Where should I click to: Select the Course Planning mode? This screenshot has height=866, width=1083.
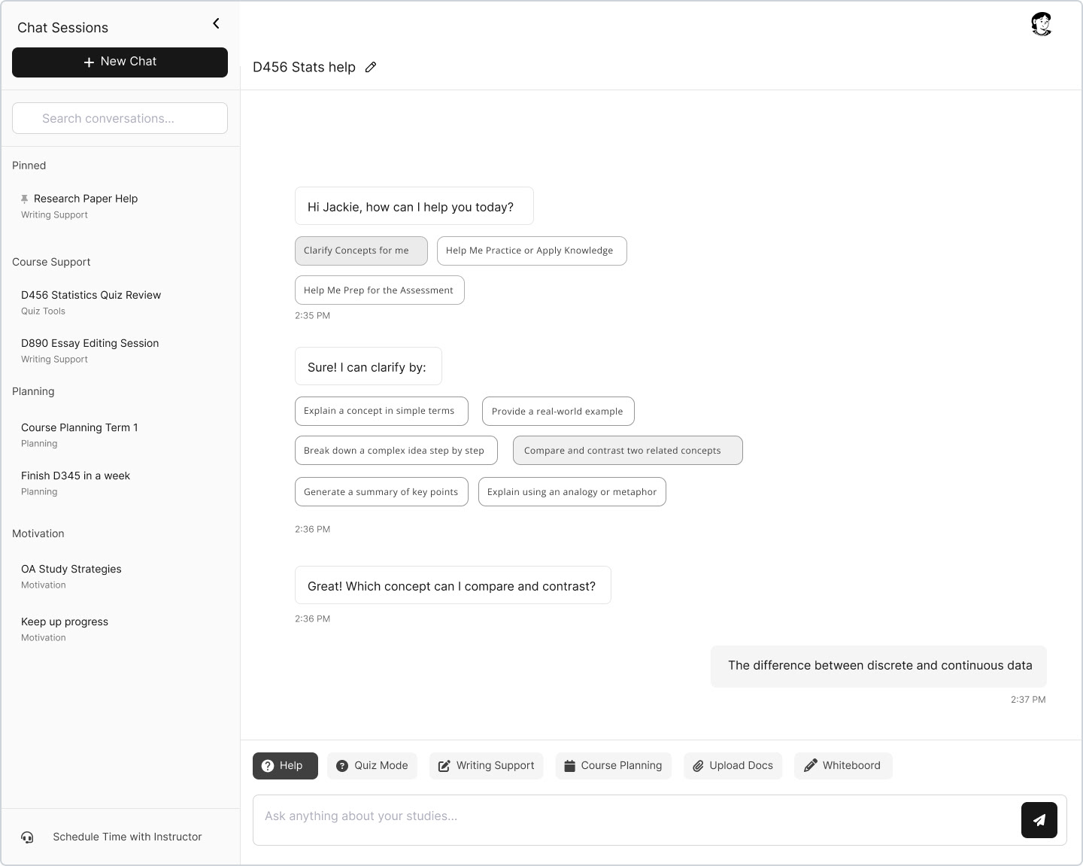[x=613, y=766]
